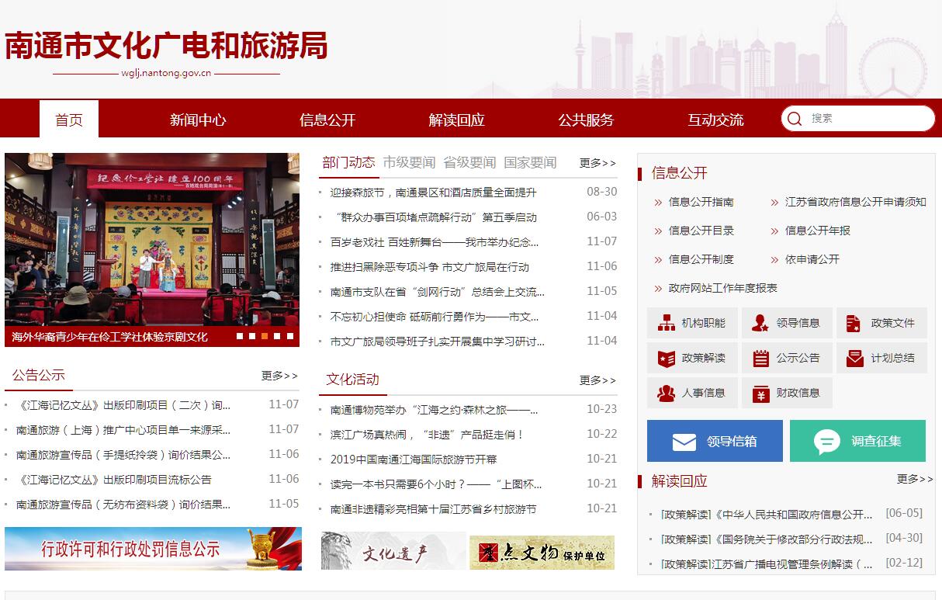Open the 互动交流 menu
The width and height of the screenshot is (942, 600).
(715, 120)
